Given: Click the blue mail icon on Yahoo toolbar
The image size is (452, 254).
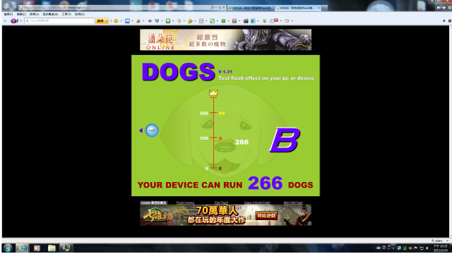Looking at the screenshot, I should pyautogui.click(x=127, y=20).
